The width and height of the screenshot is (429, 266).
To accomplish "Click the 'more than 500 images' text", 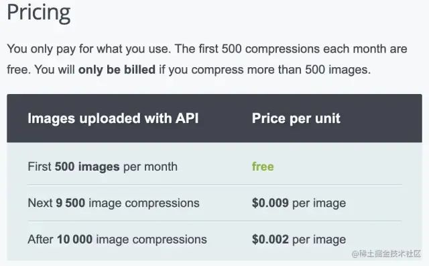I will 308,70.
